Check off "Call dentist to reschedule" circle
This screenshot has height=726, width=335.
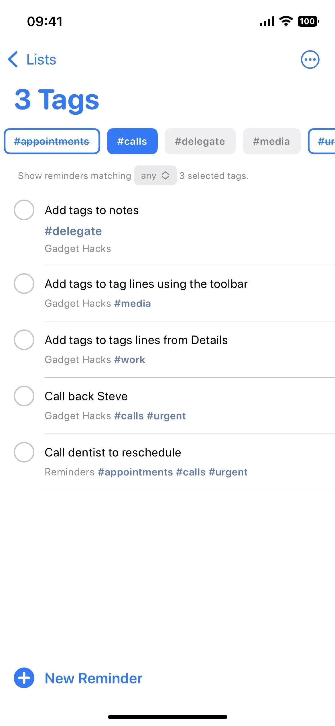24,452
